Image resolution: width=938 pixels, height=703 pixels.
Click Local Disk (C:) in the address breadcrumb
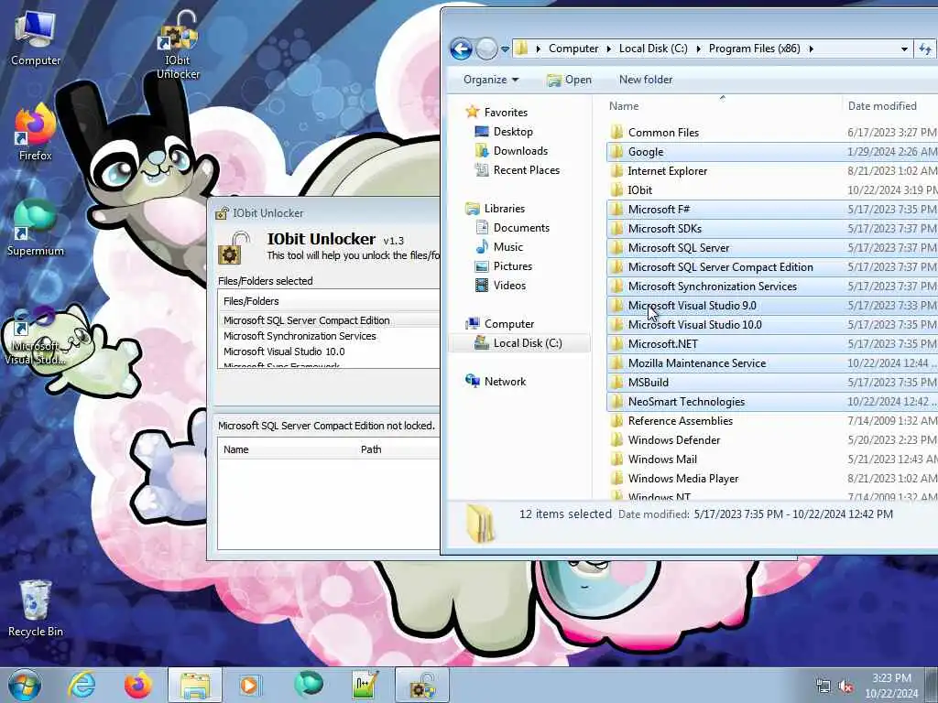point(652,49)
